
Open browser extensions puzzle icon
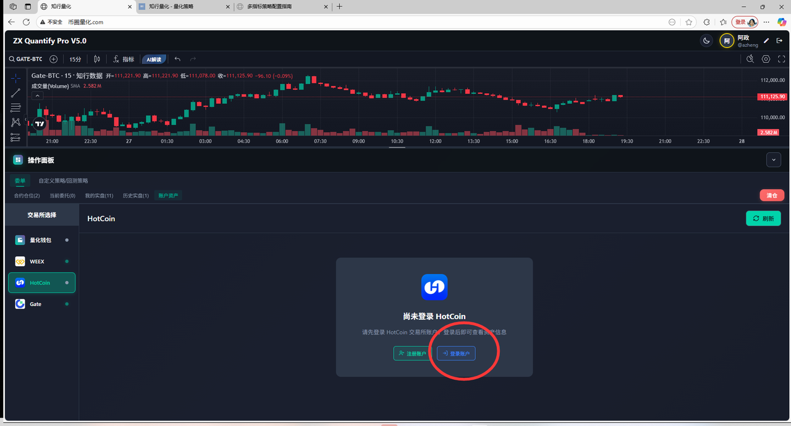pos(707,22)
